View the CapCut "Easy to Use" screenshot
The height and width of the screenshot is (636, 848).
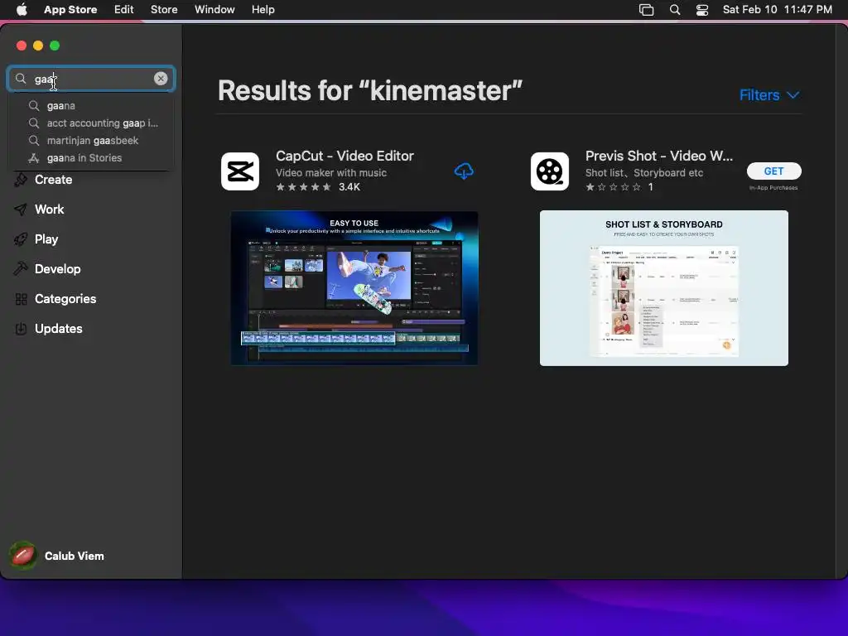coord(354,287)
